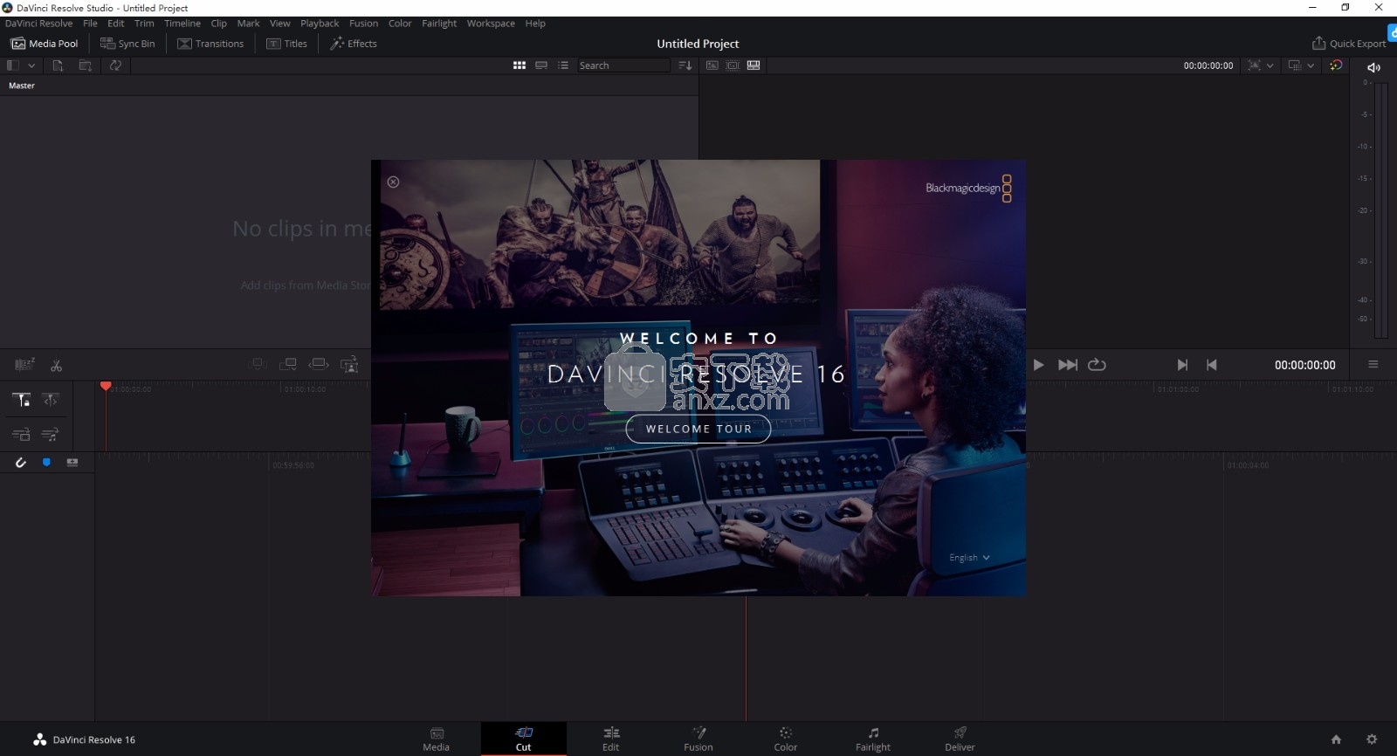Show the Titles panel

[287, 44]
